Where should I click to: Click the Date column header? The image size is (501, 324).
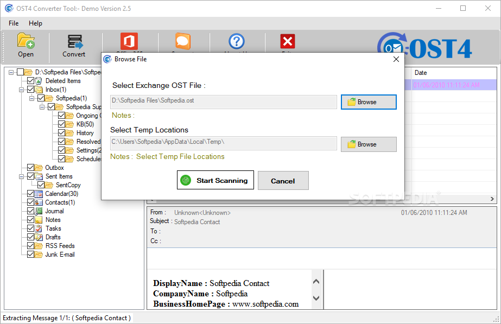coord(454,73)
